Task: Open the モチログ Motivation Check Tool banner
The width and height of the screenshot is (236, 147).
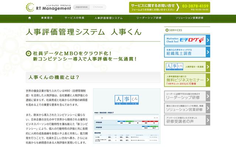Action: pos(187,40)
